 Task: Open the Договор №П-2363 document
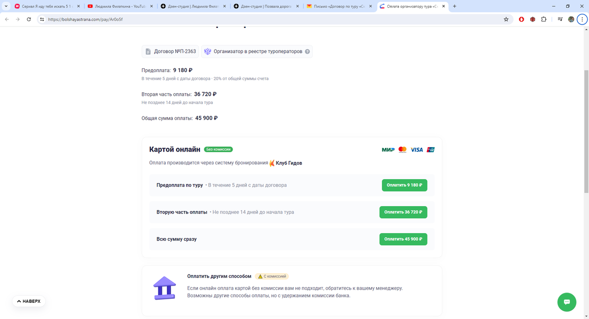coord(170,52)
